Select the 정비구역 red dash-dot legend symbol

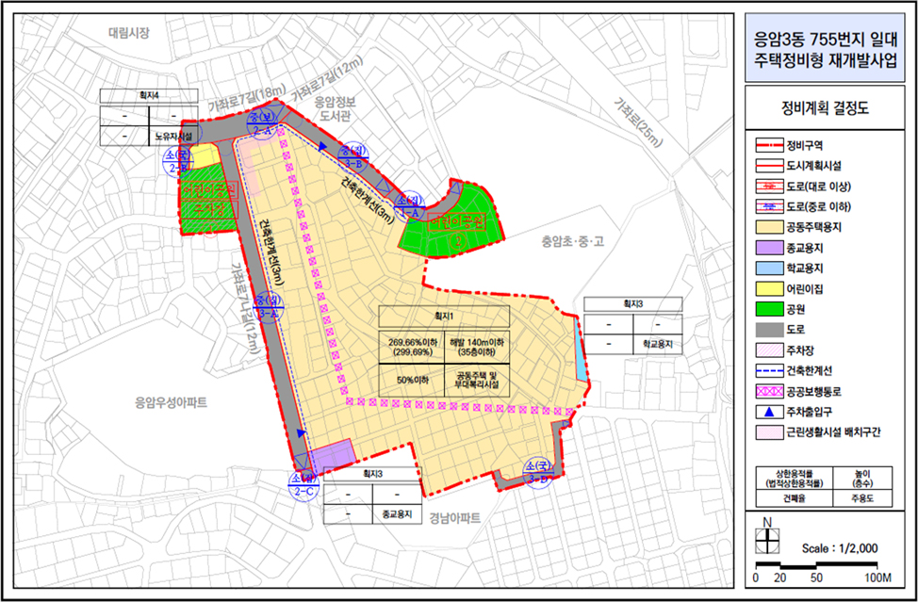click(x=772, y=145)
